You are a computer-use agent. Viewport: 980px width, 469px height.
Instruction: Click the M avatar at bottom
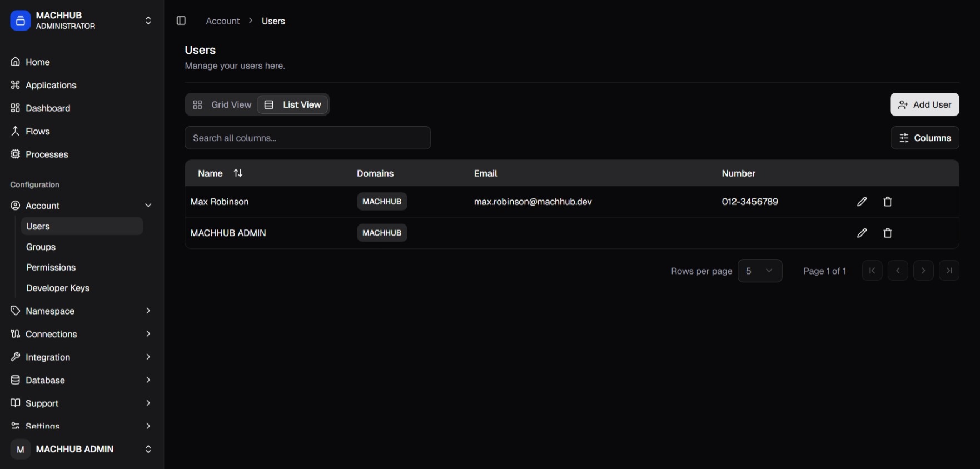21,449
